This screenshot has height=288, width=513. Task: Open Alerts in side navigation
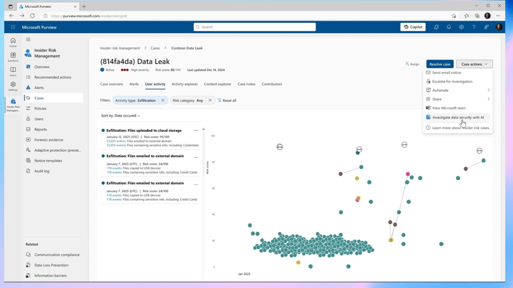(x=39, y=88)
